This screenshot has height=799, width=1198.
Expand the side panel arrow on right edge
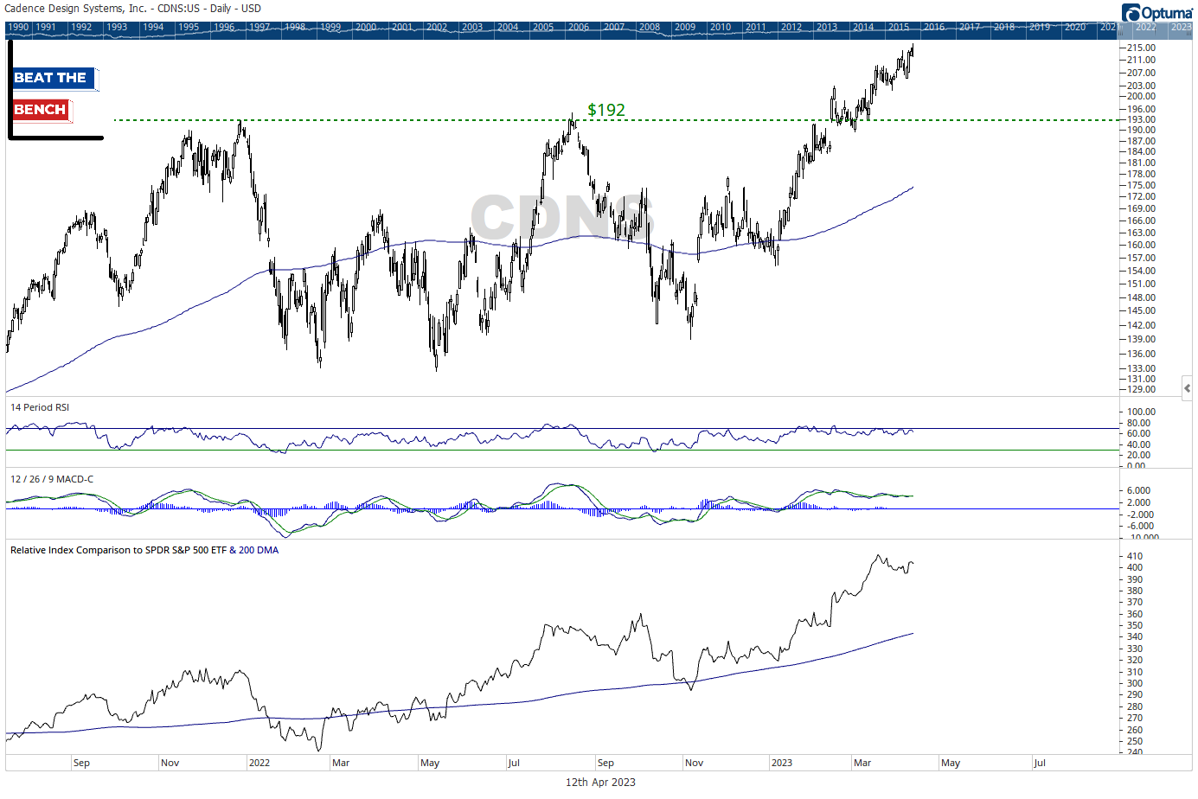(x=1187, y=388)
